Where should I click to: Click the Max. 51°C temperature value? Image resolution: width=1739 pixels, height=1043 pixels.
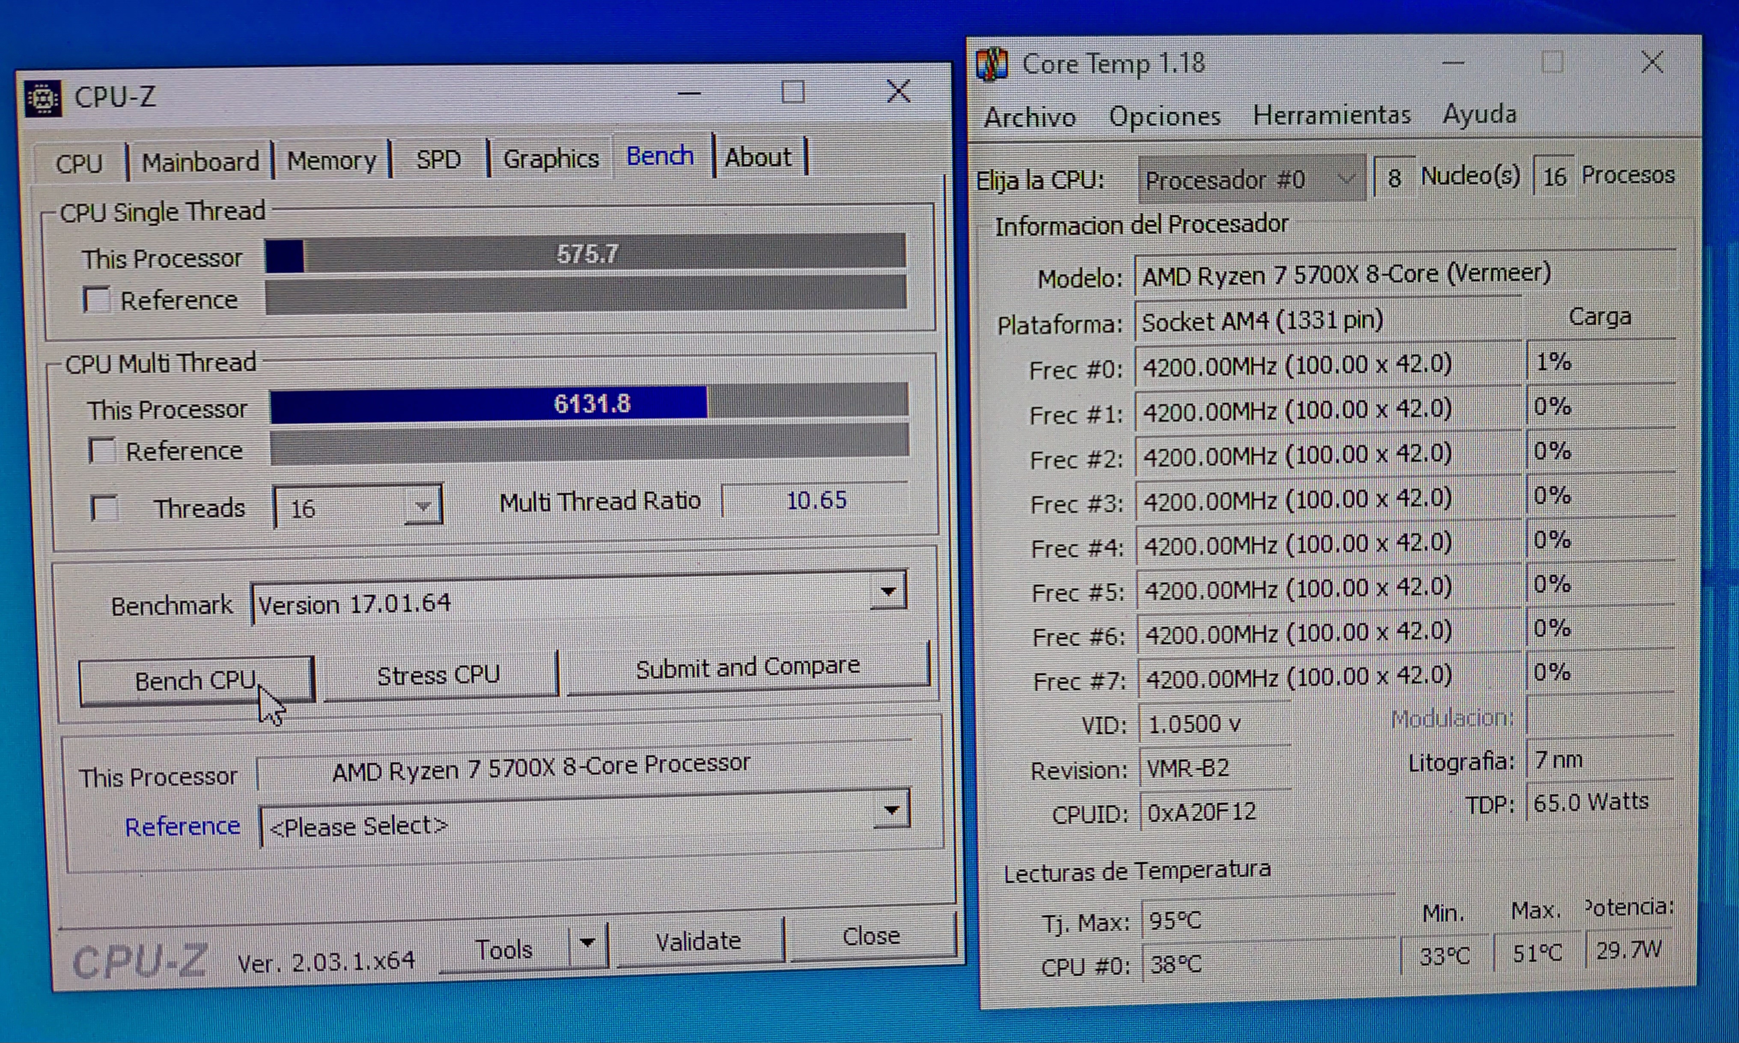[1537, 953]
